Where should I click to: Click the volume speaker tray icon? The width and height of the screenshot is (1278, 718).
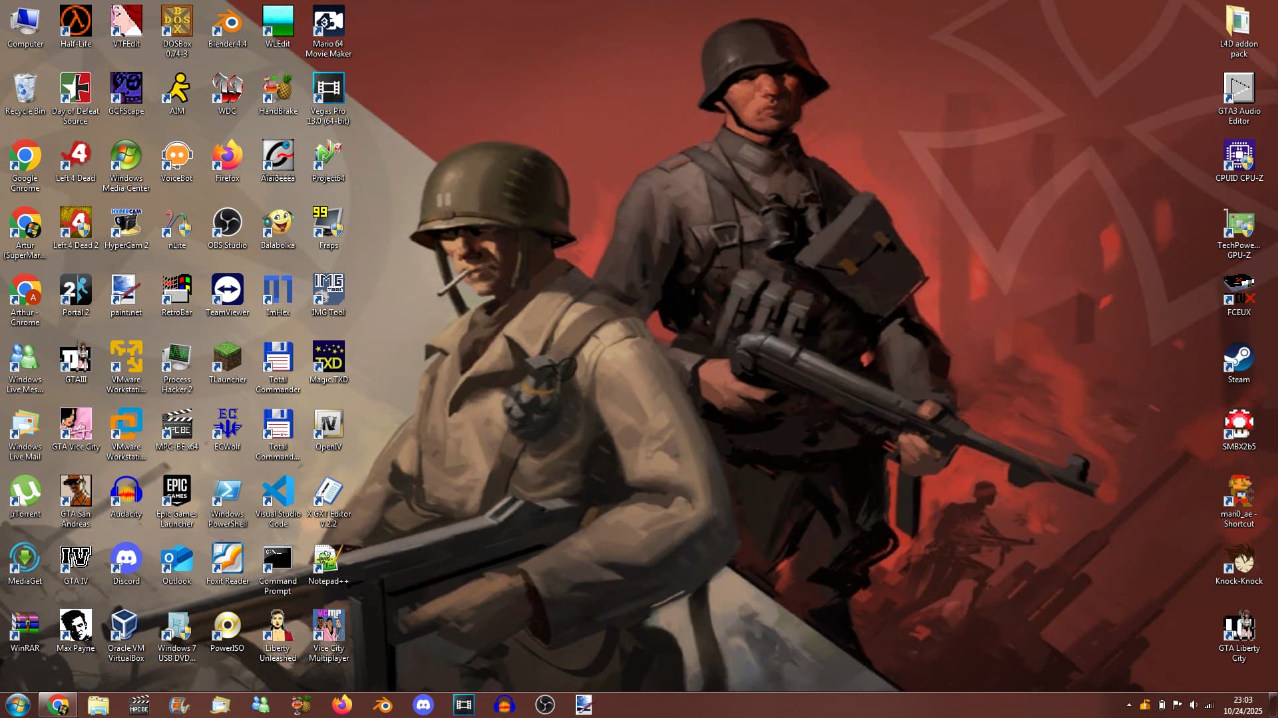click(1193, 705)
